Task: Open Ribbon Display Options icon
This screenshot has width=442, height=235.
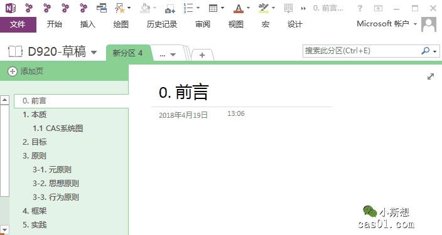Action: (379, 8)
